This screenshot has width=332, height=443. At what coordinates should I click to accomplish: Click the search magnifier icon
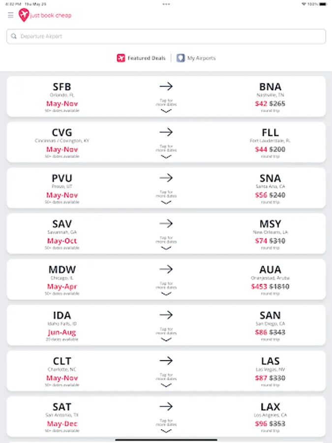tap(14, 36)
